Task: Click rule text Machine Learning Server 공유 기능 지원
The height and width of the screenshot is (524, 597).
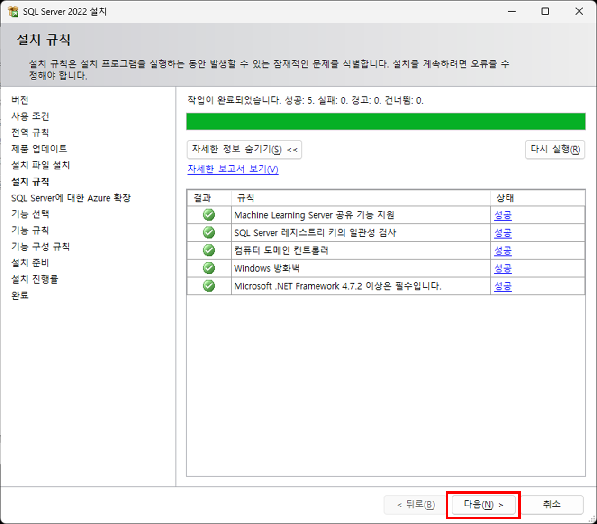Action: click(314, 215)
